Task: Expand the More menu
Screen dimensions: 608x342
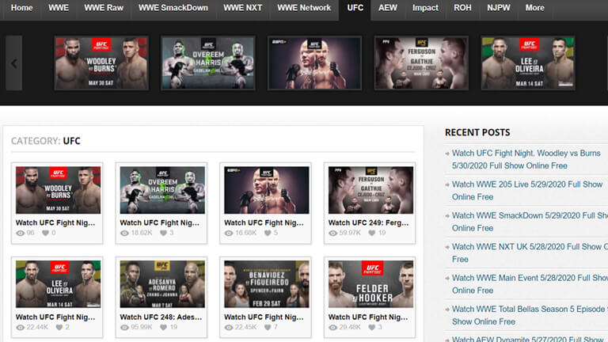Action: click(534, 8)
